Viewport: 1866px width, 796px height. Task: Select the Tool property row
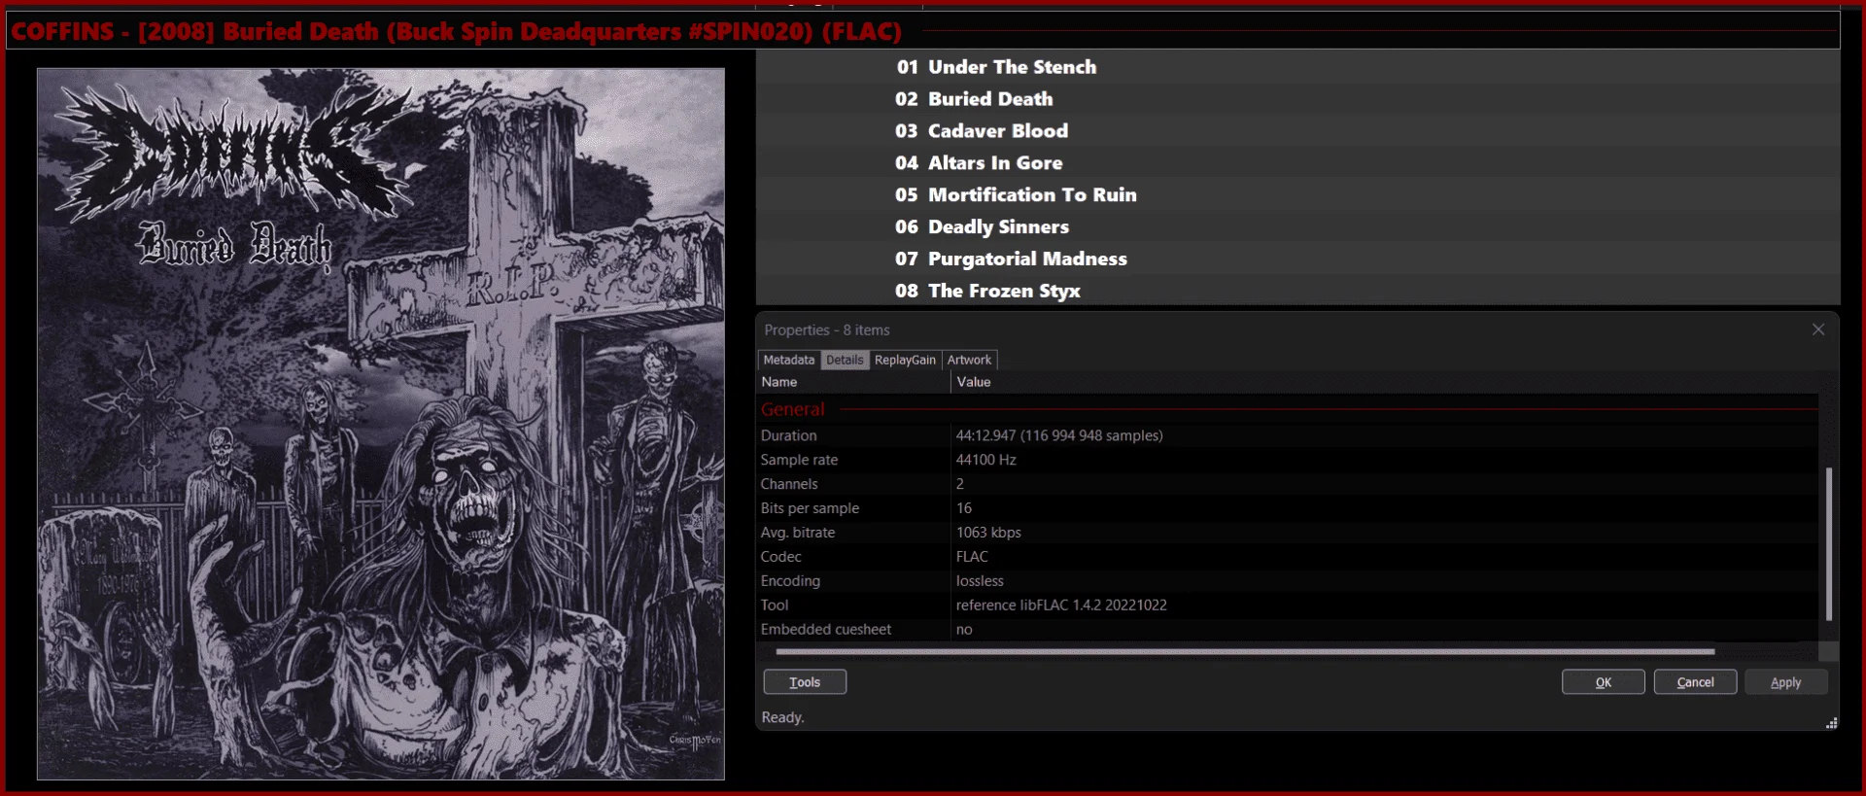point(1288,606)
